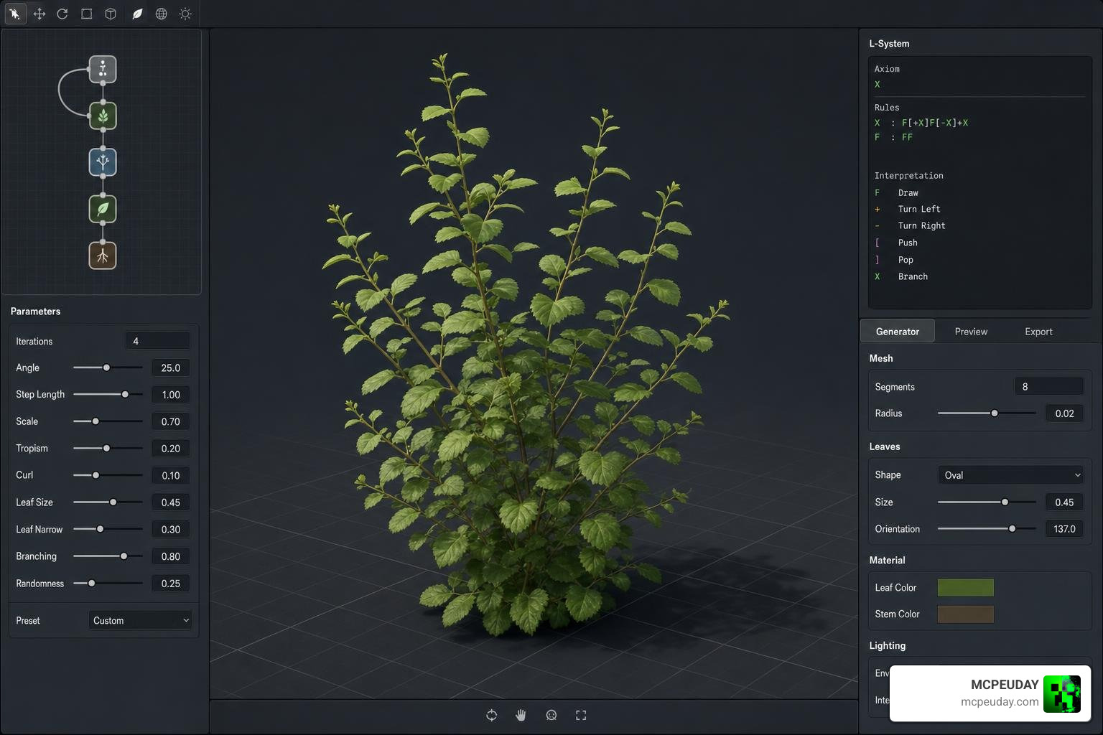The height and width of the screenshot is (735, 1103).
Task: Click the sun lighting icon in toolbar
Action: click(185, 14)
